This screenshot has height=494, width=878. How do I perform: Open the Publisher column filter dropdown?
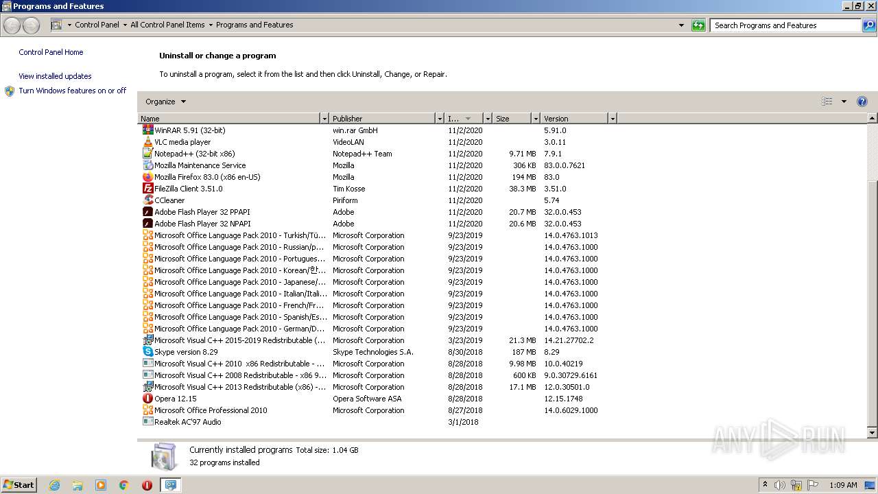coord(440,119)
